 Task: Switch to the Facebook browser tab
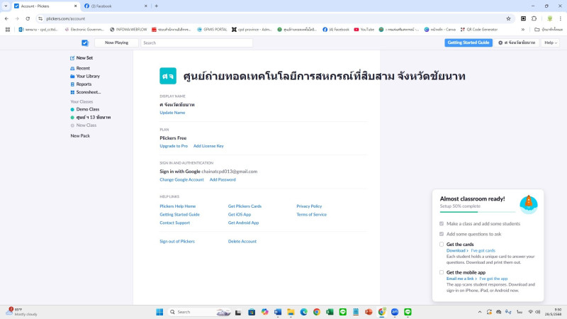coord(115,6)
